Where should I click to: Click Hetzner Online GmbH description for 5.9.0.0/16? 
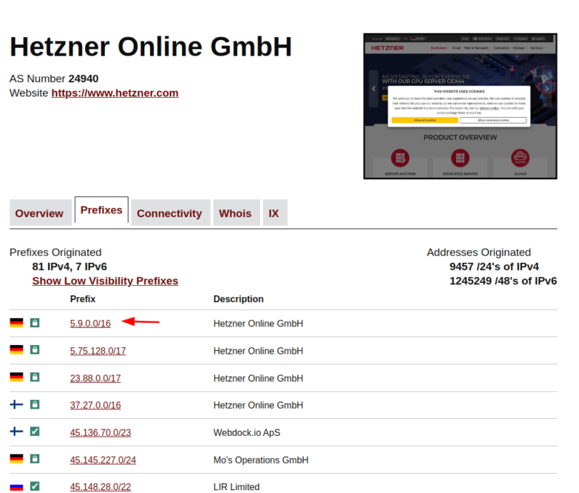click(258, 323)
